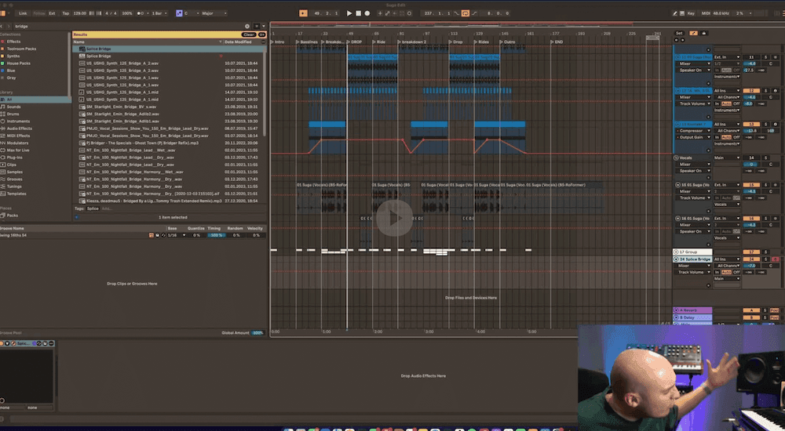Toggle track activator 14 on Vocals track
Screen dimensions: 785x431
click(751, 158)
